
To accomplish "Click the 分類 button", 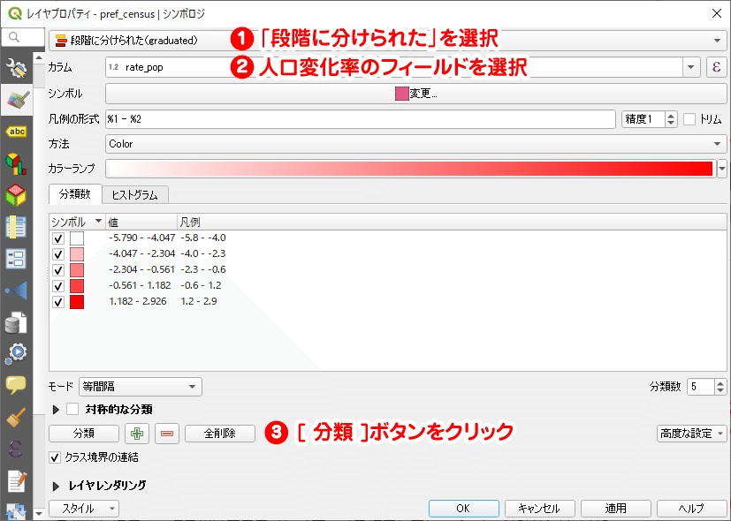I will (84, 434).
